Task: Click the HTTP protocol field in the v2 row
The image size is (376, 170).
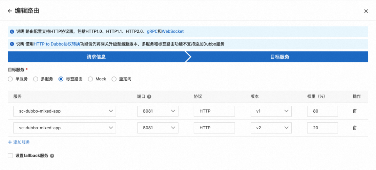Action: (x=214, y=128)
